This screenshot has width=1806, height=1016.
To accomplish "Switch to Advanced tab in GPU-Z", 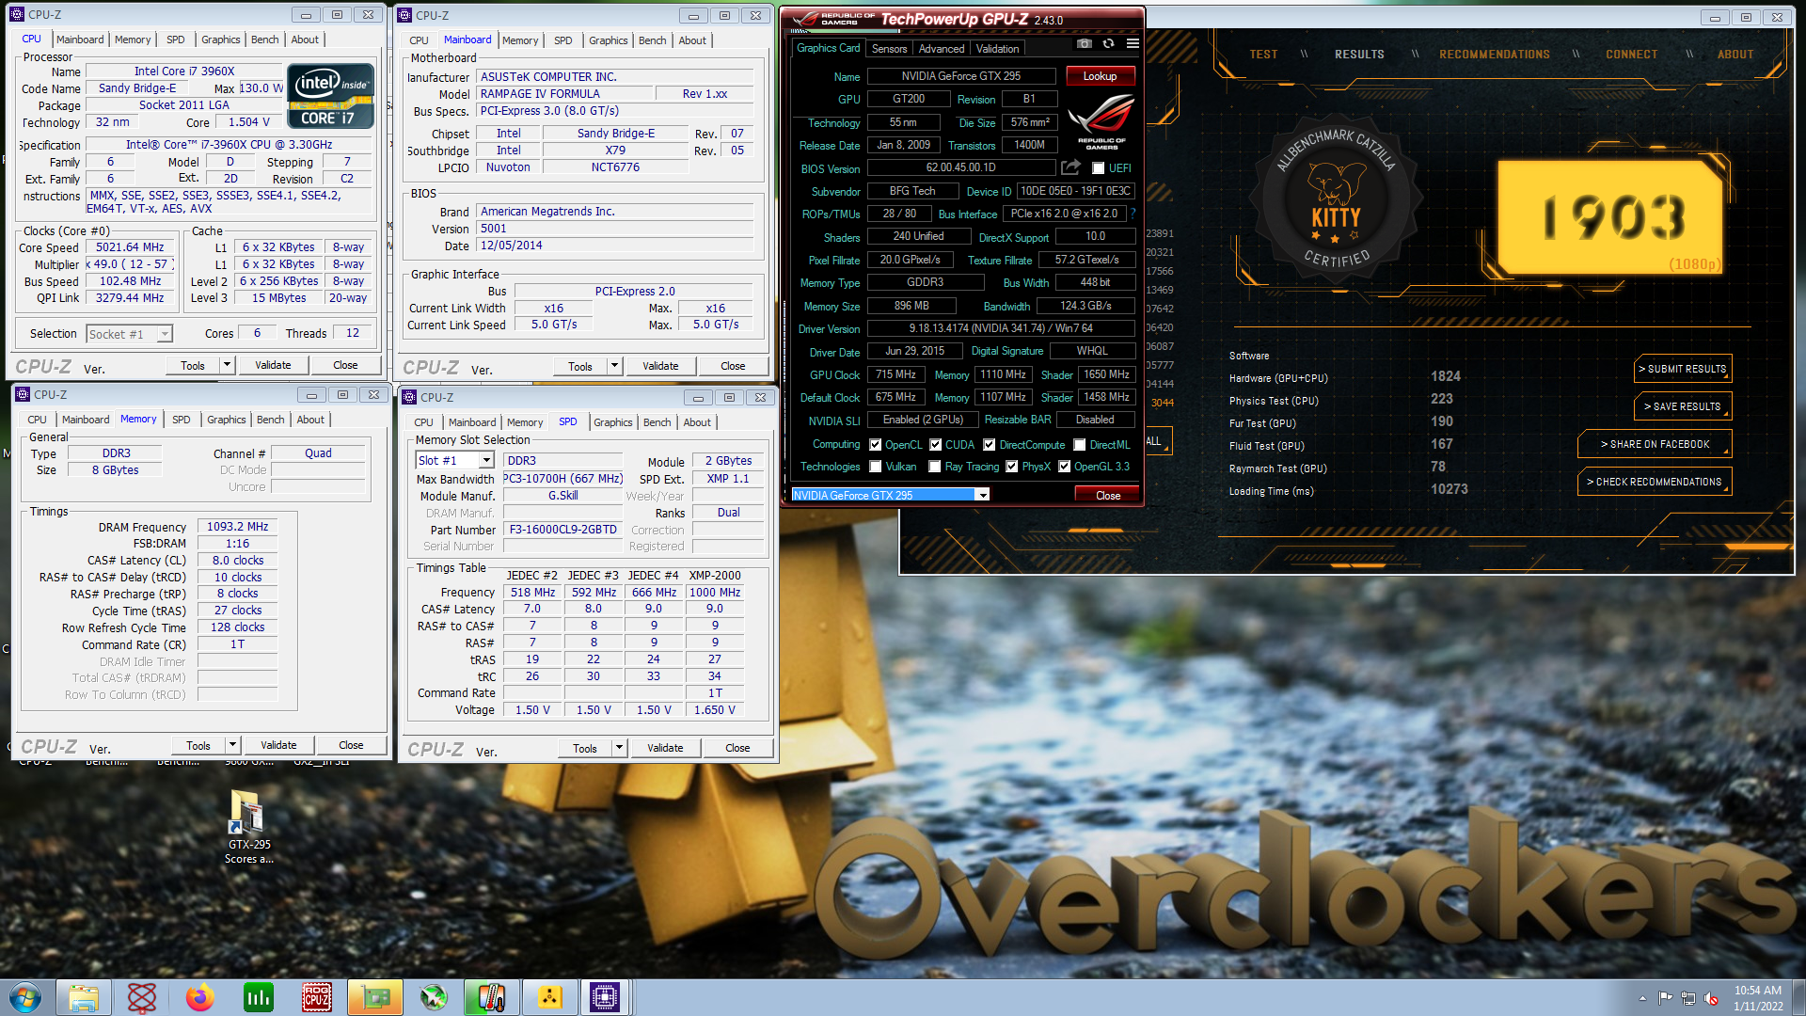I will (941, 49).
